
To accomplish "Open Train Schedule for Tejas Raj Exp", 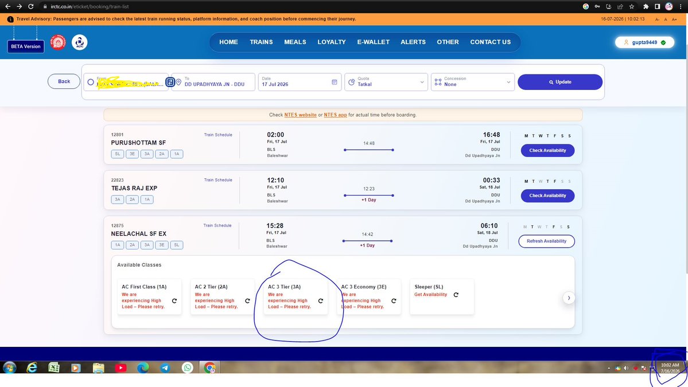I will [218, 179].
